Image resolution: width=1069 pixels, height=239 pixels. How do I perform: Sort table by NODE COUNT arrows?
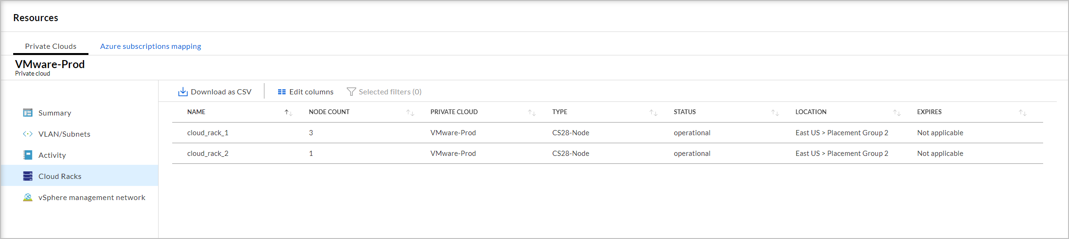tap(410, 112)
